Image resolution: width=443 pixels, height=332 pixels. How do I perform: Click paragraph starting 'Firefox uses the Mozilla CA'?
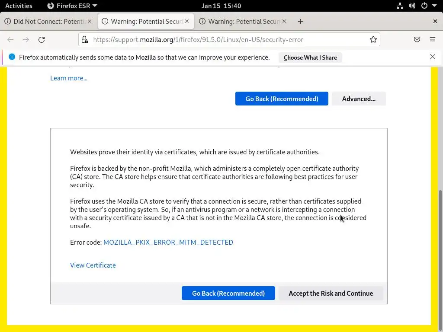[x=218, y=214]
